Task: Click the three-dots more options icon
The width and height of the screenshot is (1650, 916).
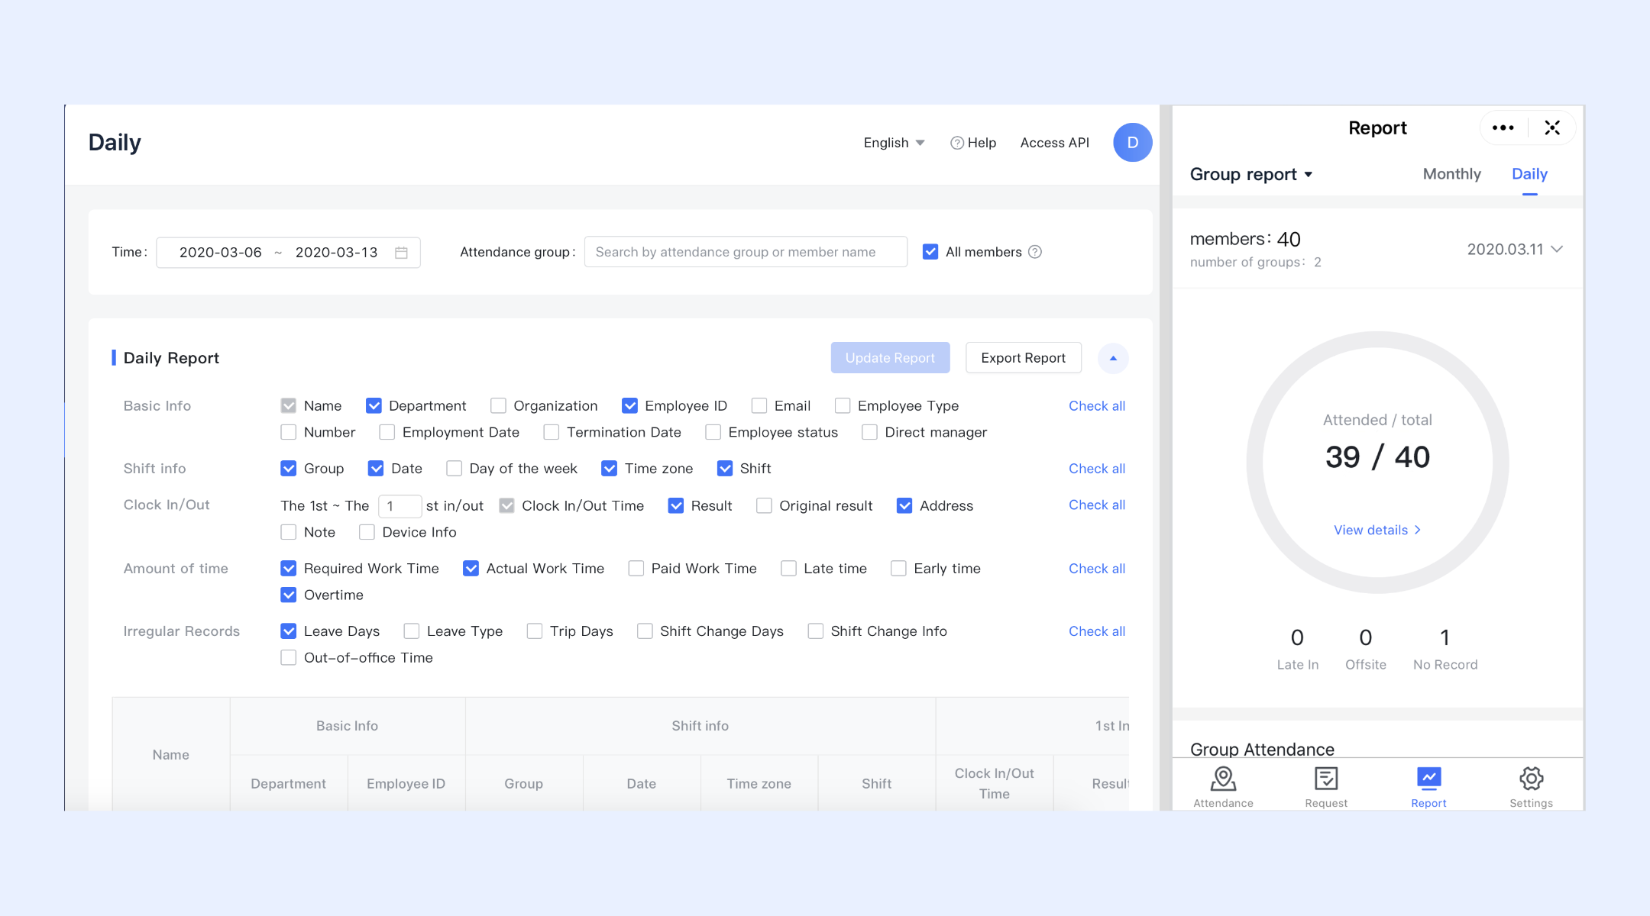Action: (x=1503, y=128)
